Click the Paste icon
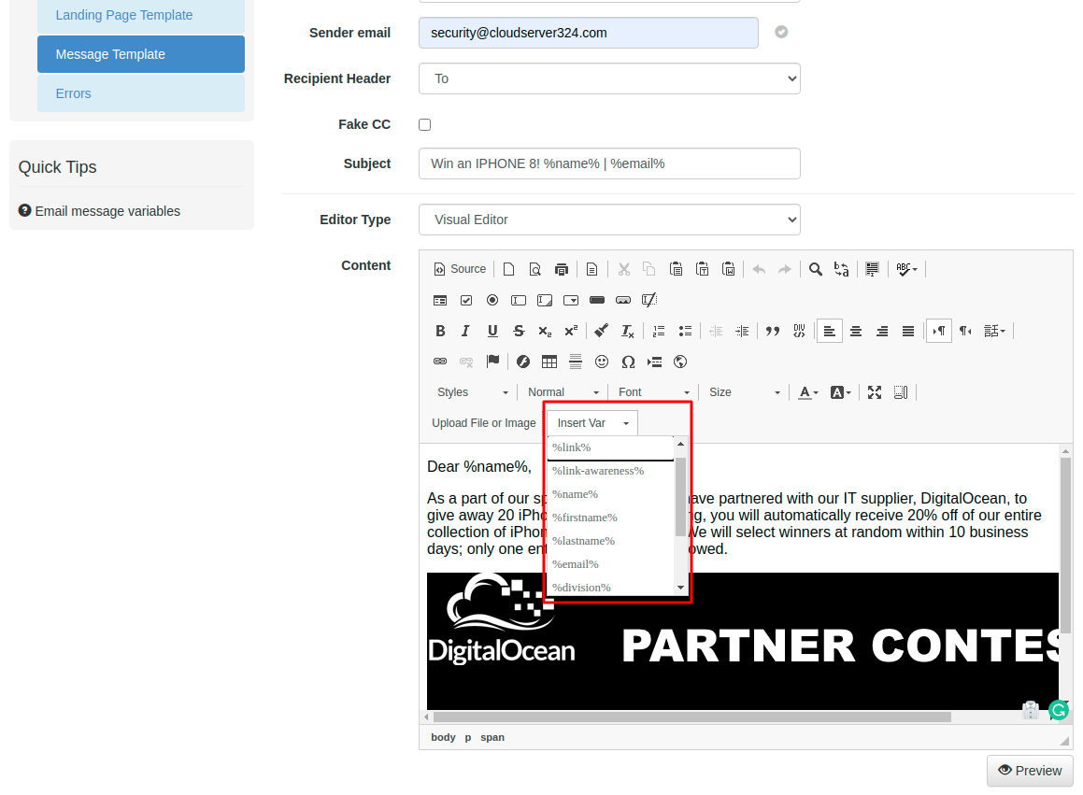 point(677,269)
